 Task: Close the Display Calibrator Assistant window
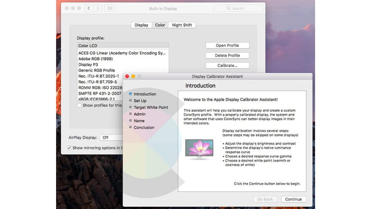click(x=127, y=76)
